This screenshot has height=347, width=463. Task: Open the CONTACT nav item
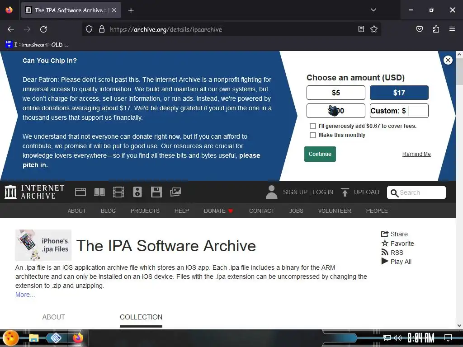262,211
